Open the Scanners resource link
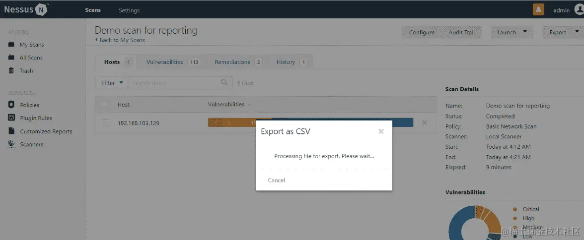 [31, 144]
